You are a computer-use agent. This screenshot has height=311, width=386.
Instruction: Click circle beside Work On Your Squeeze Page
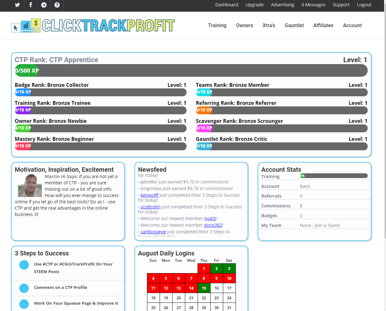coord(24,304)
